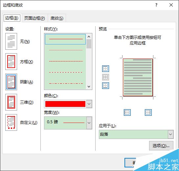This screenshot has width=179, height=171.
Task: Expand the 宽度(W) width dropdown
Action: (x=89, y=123)
